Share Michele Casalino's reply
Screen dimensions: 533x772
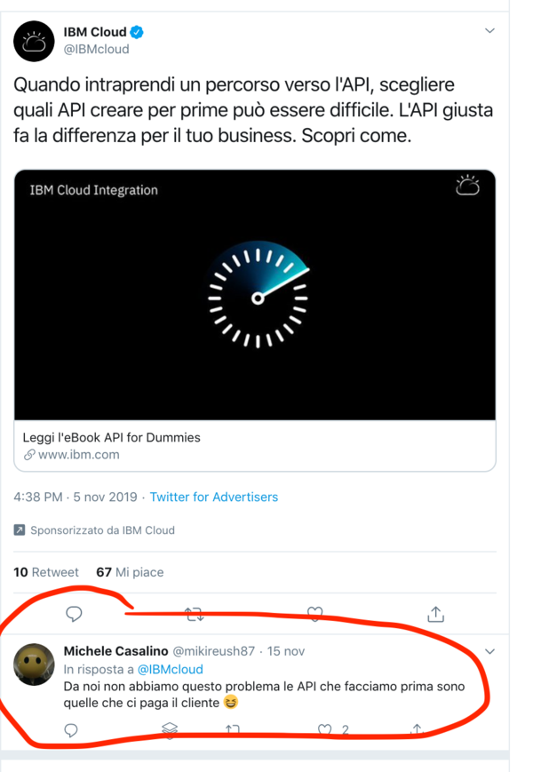pos(417,728)
